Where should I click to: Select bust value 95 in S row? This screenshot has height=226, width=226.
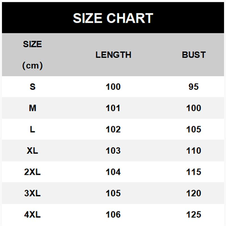click(x=194, y=87)
